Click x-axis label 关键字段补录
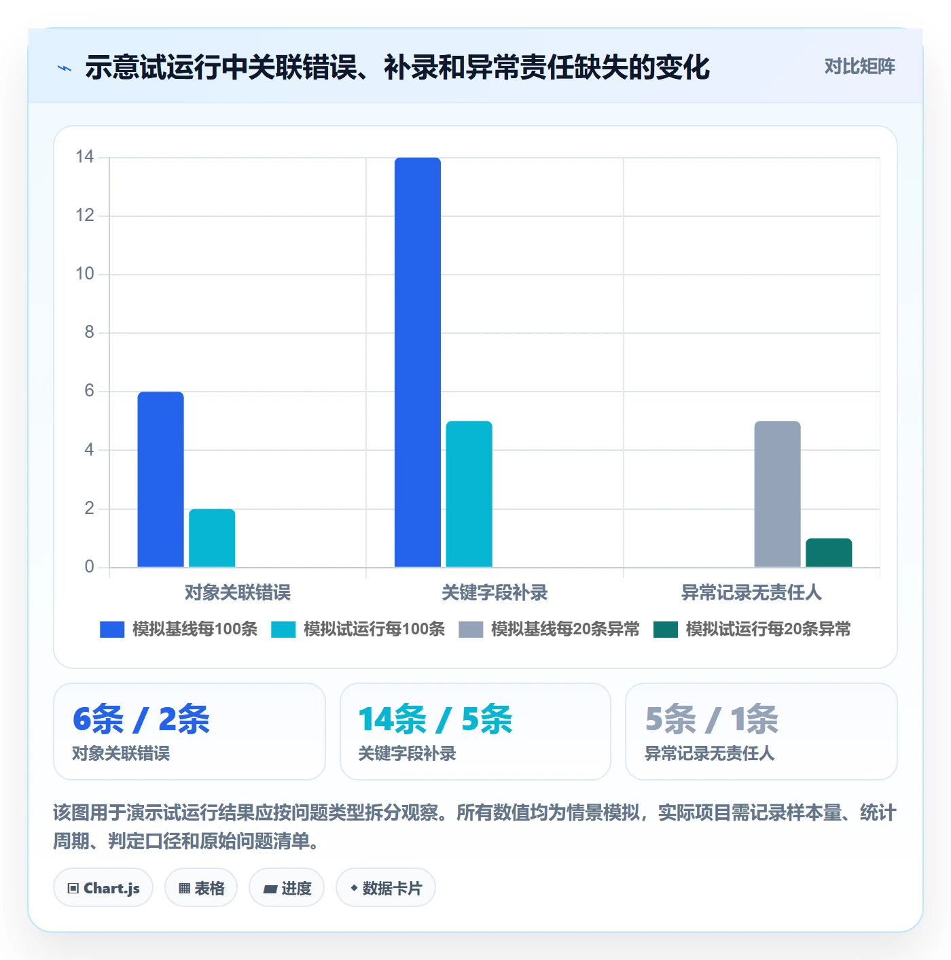 coord(495,593)
